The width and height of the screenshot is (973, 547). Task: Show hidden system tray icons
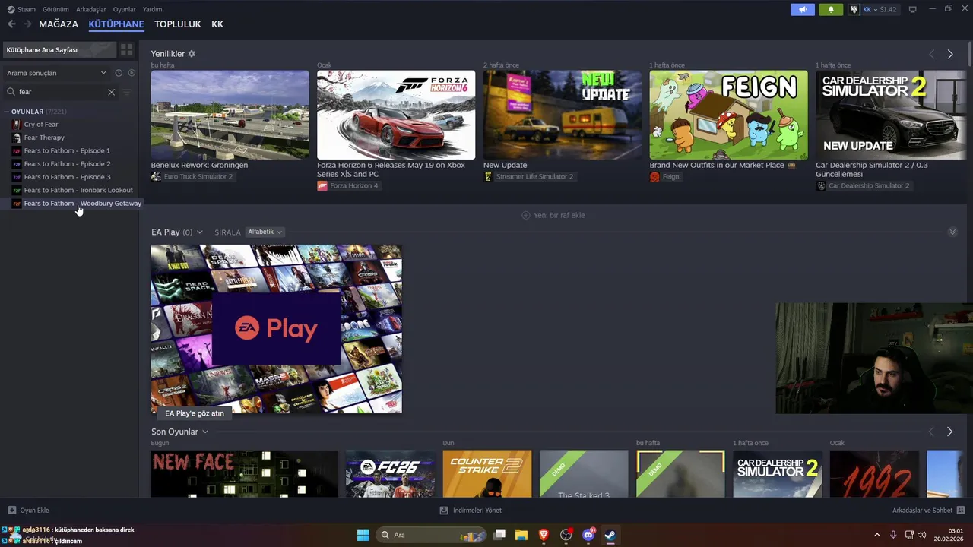[876, 535]
